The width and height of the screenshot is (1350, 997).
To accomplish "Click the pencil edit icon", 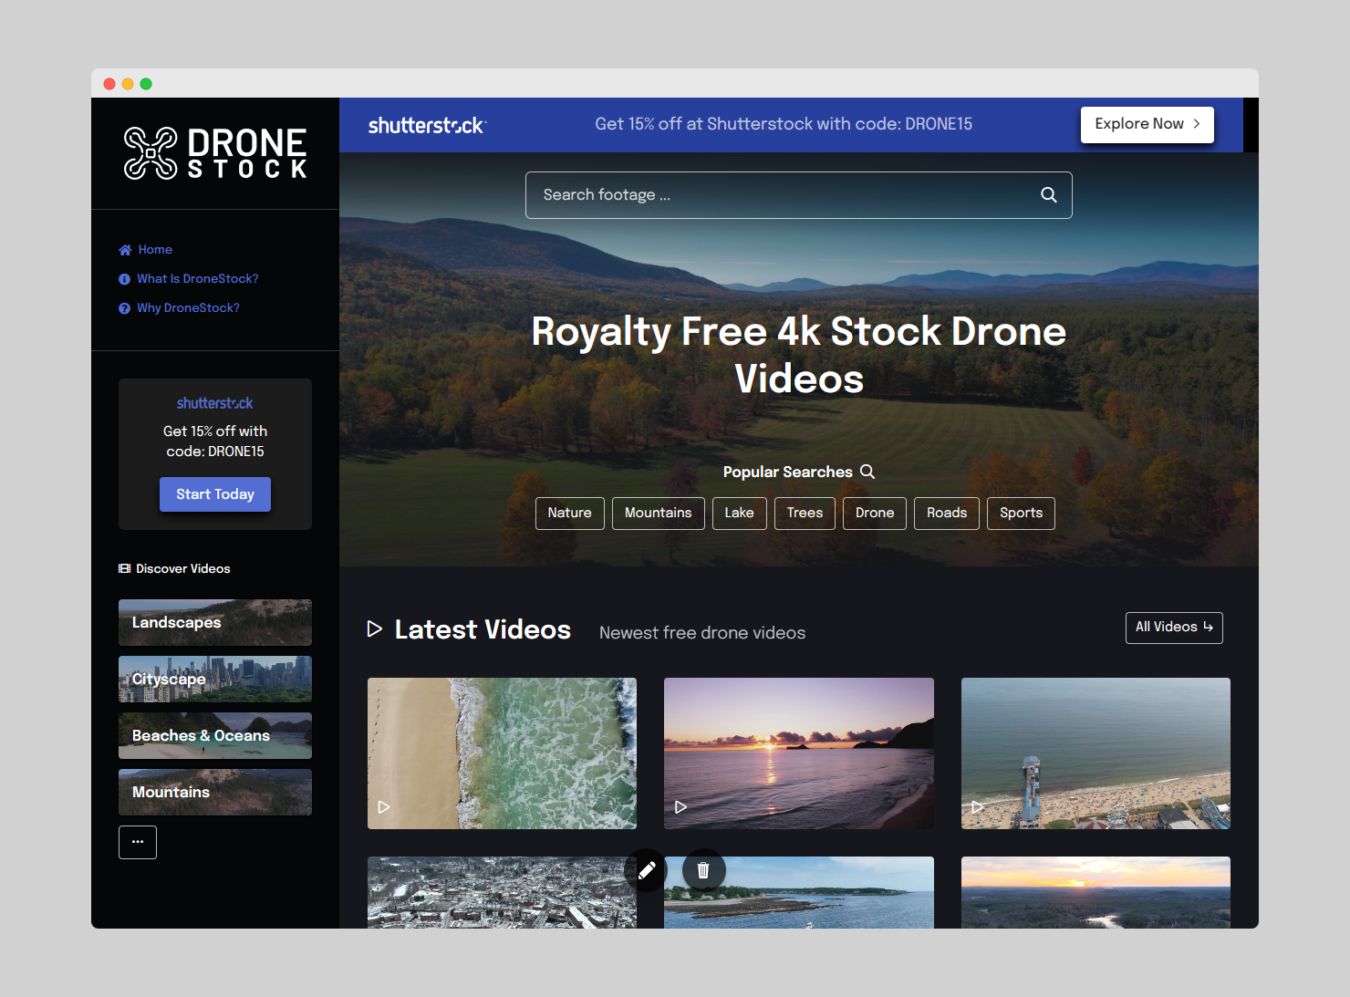I will [x=647, y=870].
